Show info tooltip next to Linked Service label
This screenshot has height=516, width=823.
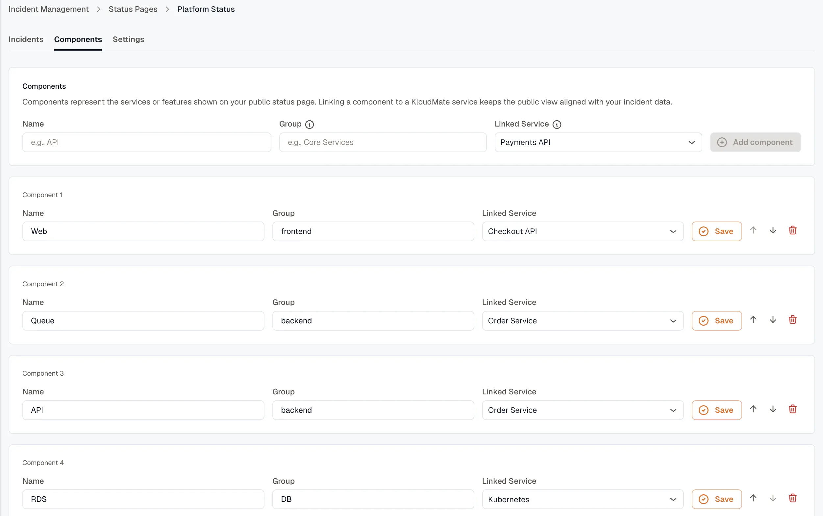click(557, 125)
